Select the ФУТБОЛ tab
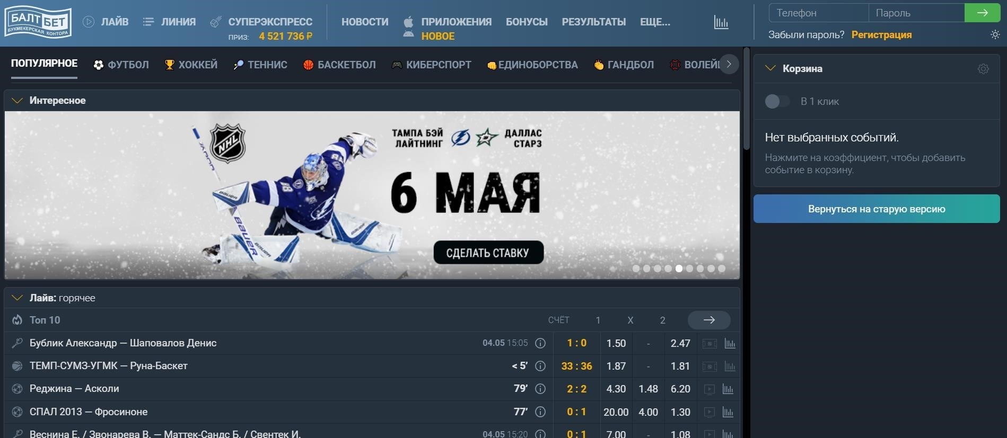The image size is (1007, 438). pyautogui.click(x=121, y=65)
